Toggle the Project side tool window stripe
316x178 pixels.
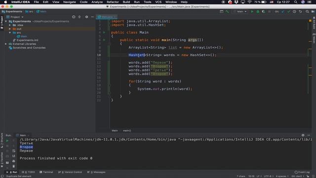coord(2,22)
